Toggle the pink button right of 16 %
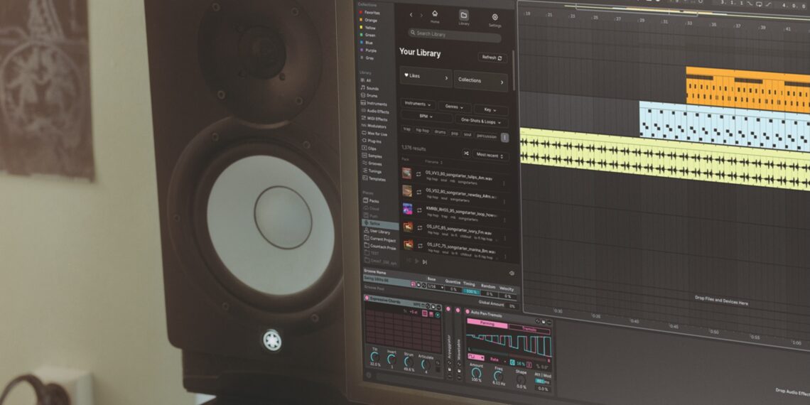This screenshot has width=810, height=405. 529,364
